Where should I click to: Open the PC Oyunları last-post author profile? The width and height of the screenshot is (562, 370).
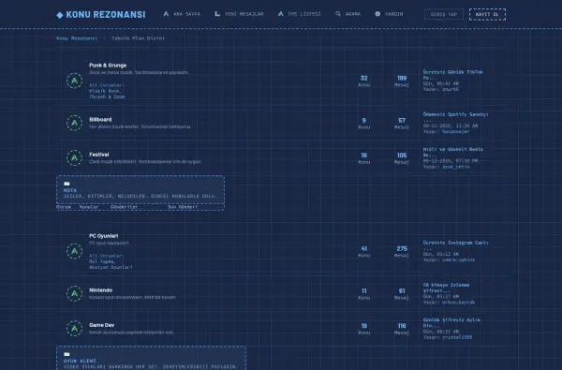click(x=458, y=259)
